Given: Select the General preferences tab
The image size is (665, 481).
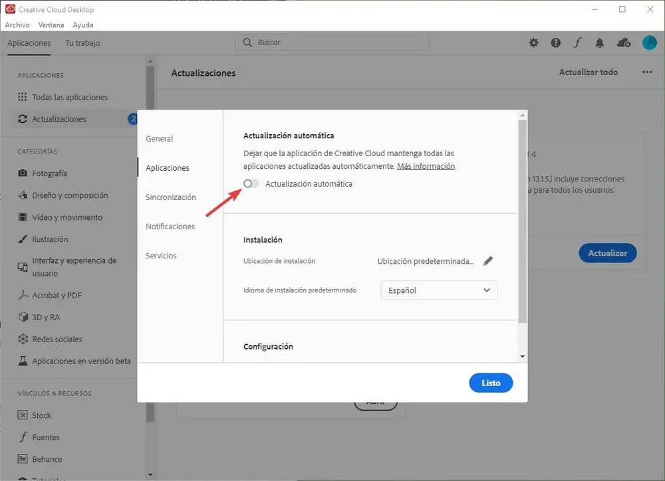Looking at the screenshot, I should click(159, 139).
